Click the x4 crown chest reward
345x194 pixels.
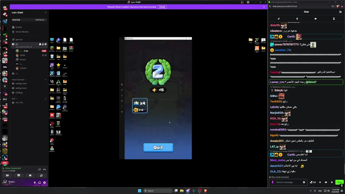(x=140, y=106)
